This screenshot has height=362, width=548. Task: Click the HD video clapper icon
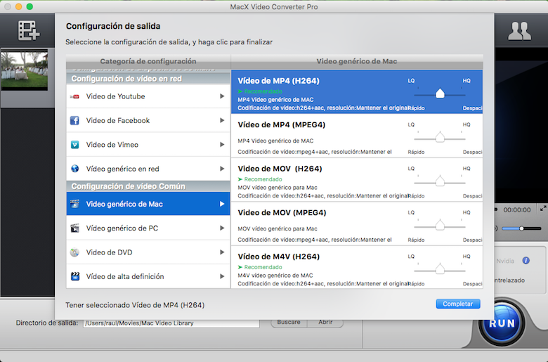click(74, 276)
